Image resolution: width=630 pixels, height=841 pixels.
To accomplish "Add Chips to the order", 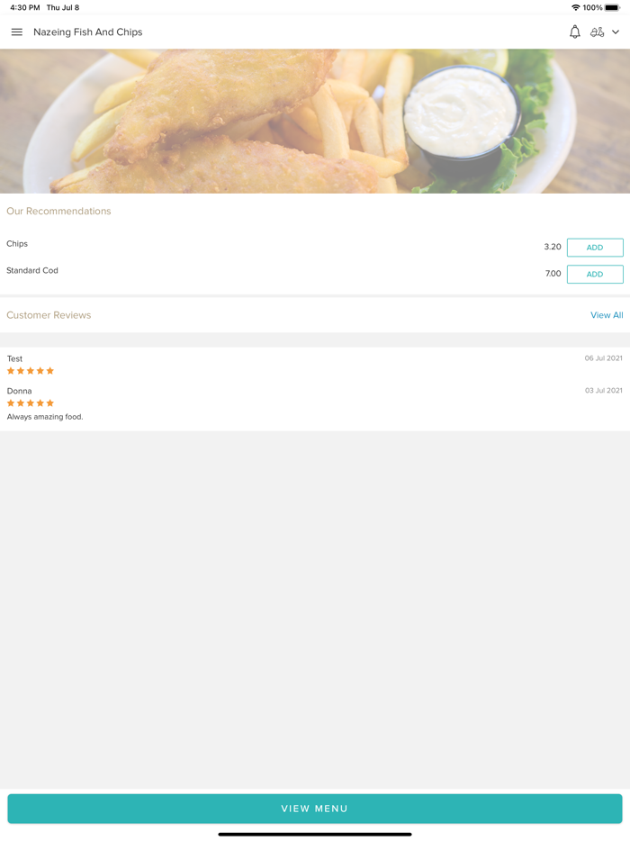I will pyautogui.click(x=594, y=247).
